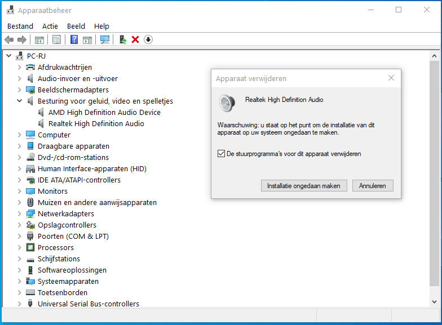Screen dimensions: 442x325
Task: Select the PC-RJ computer name
Action: click(x=36, y=56)
